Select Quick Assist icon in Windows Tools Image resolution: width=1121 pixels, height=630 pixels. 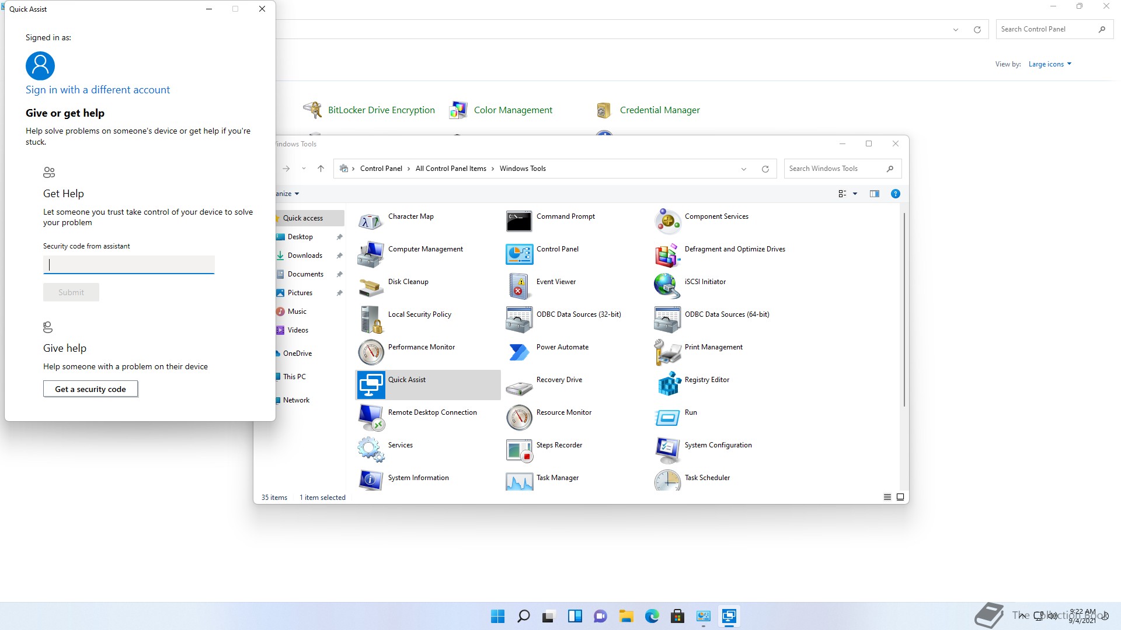[x=371, y=385]
